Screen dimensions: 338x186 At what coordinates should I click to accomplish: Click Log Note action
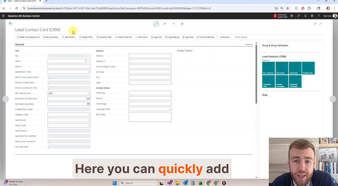(188, 37)
